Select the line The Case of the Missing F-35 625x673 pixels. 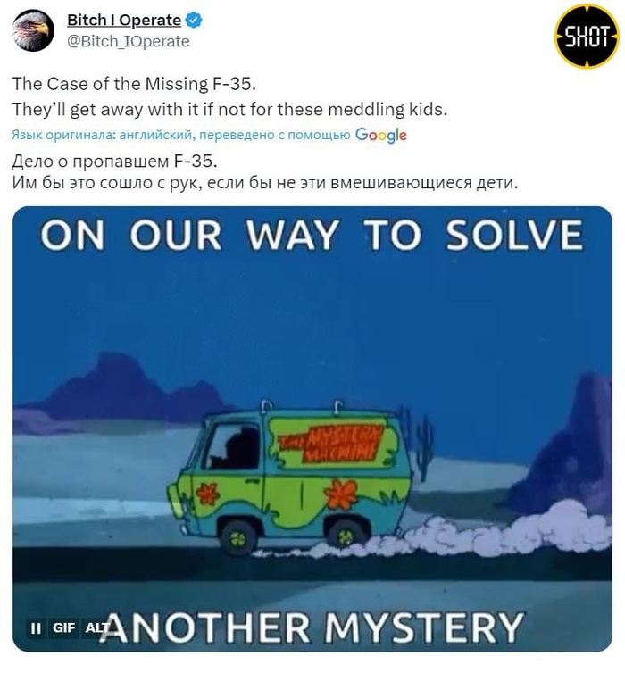(134, 84)
